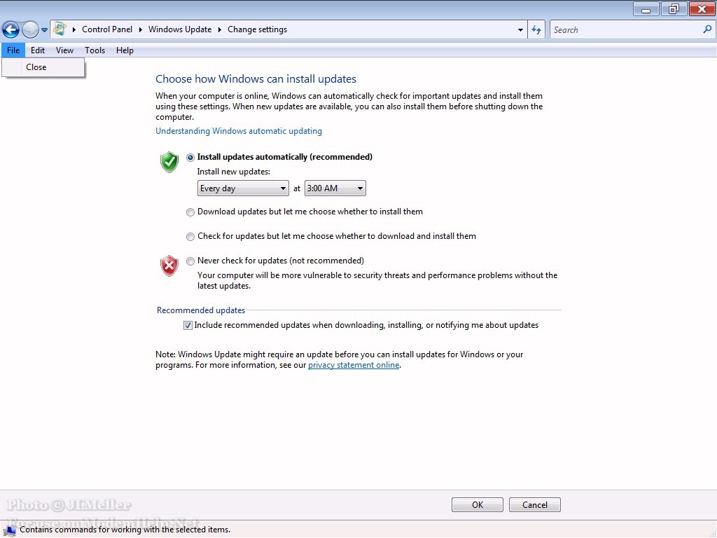Restore down the window
Image resolution: width=717 pixels, height=538 pixels.
click(674, 9)
